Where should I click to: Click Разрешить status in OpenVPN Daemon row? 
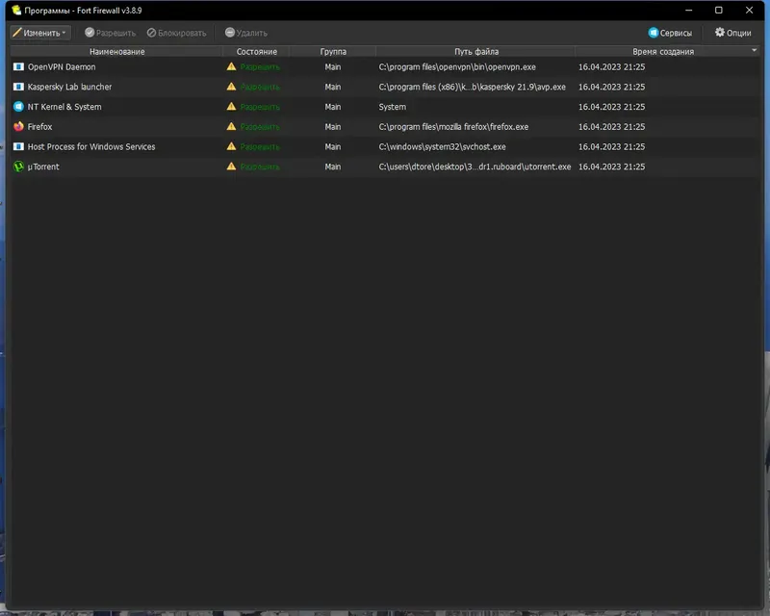point(260,66)
